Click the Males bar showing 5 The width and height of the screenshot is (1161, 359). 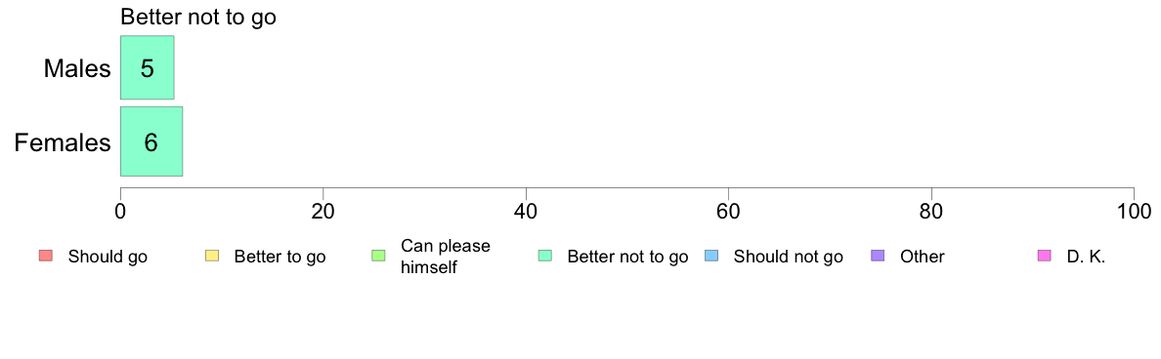(148, 67)
